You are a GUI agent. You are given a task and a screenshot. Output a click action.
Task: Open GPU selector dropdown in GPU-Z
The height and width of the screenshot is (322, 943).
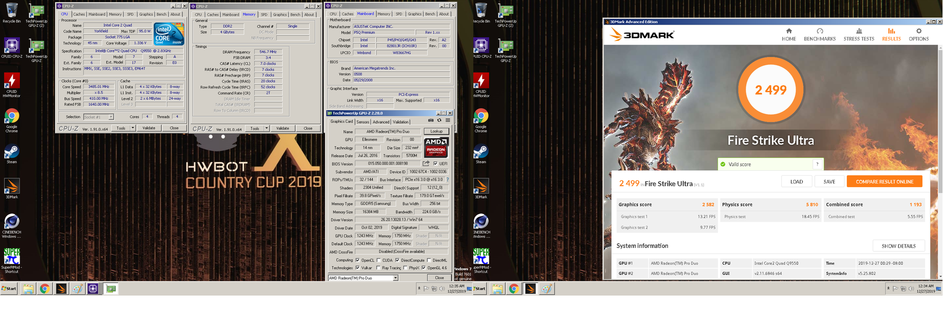pyautogui.click(x=395, y=278)
